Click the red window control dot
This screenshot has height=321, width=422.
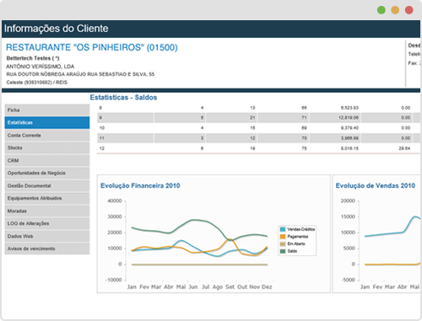tap(408, 10)
